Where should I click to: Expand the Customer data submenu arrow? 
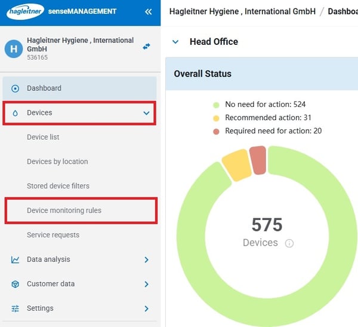point(146,284)
